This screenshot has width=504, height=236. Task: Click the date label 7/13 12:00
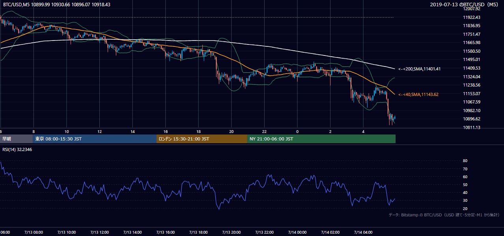(99, 232)
